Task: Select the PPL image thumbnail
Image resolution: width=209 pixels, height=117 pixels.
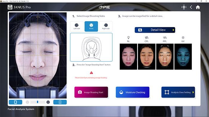Action: 165,57
